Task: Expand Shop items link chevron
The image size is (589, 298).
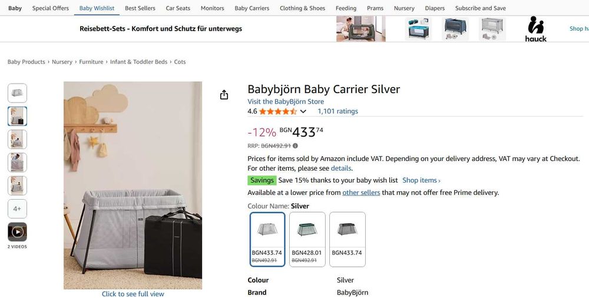Action: click(439, 181)
